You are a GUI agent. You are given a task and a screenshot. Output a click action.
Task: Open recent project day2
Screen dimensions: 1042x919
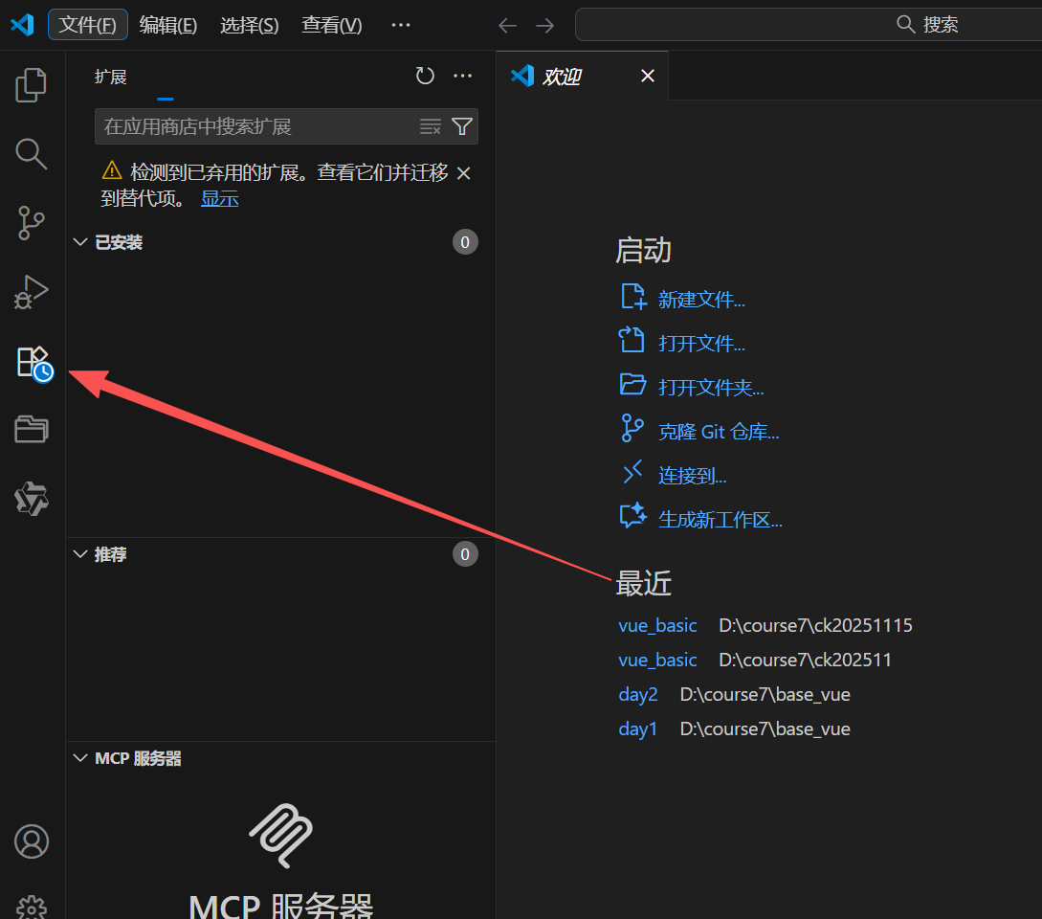click(638, 695)
